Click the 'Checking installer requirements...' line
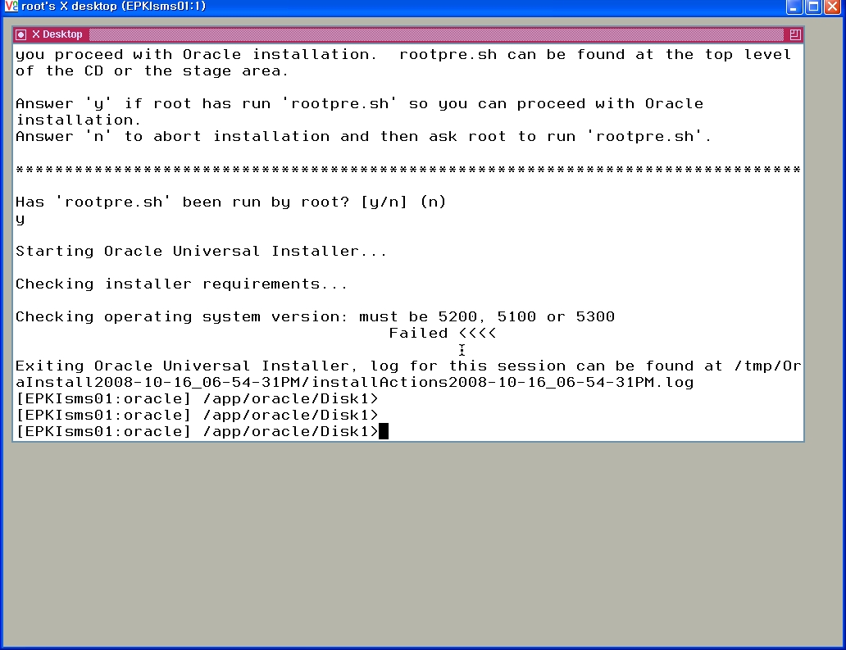 [x=181, y=284]
